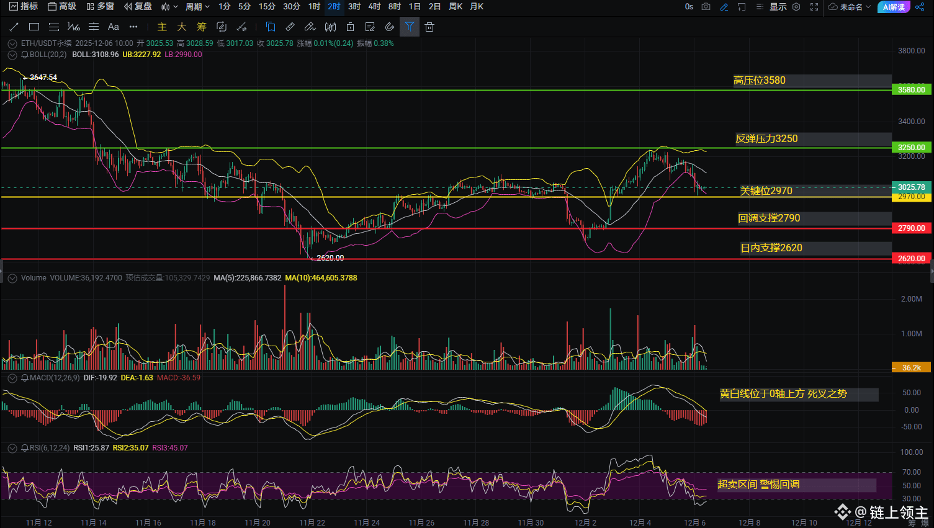The width and height of the screenshot is (934, 528).
Task: Collapse the MACD(12,26,9) indicator panel
Action: tap(12, 378)
